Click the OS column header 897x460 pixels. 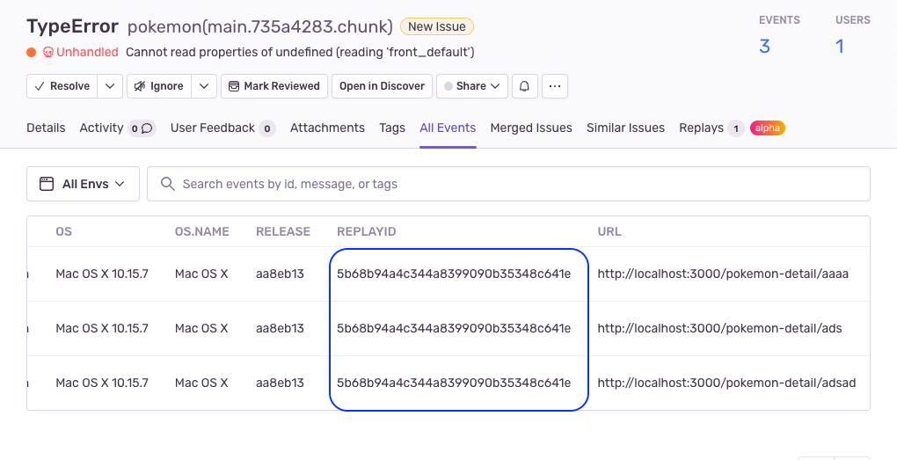click(63, 231)
